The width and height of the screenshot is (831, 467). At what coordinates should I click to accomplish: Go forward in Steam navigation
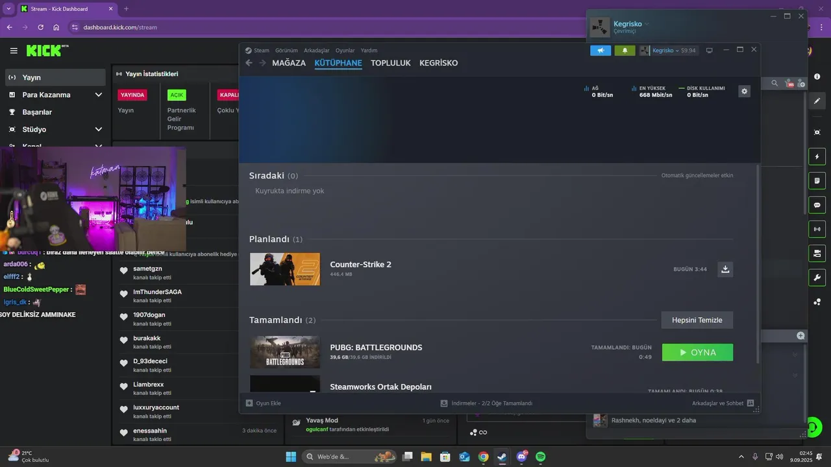pyautogui.click(x=262, y=63)
